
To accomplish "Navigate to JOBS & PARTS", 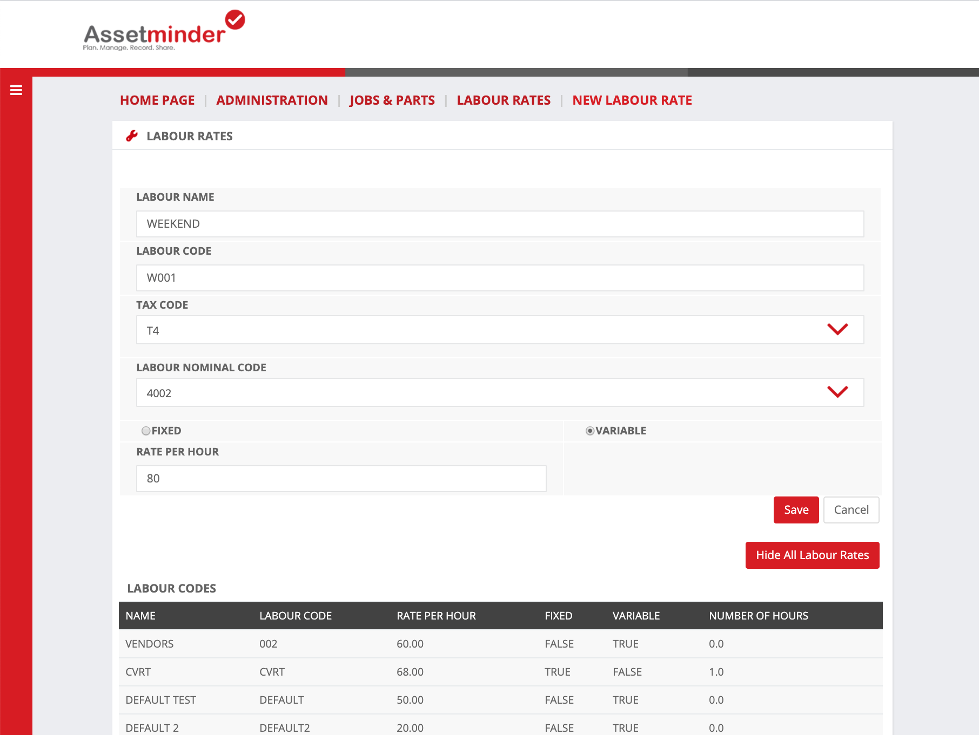I will click(x=392, y=100).
